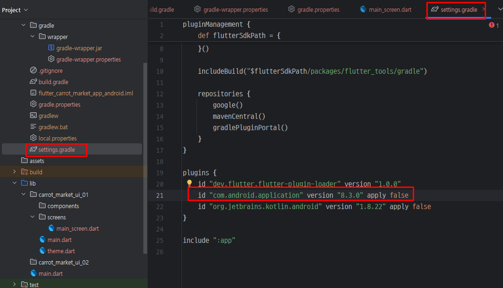Click the gradle folder icon
The width and height of the screenshot is (503, 288).
click(x=33, y=25)
